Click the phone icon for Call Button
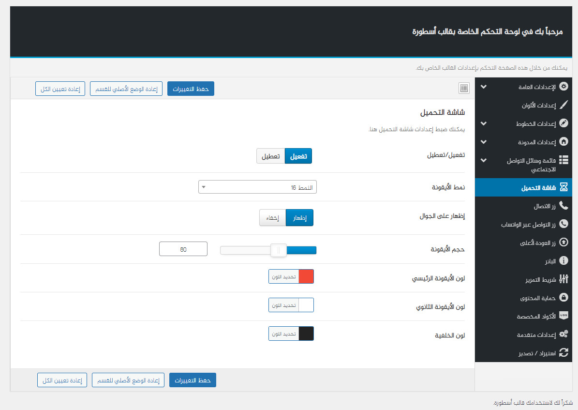The width and height of the screenshot is (578, 410). tap(563, 206)
